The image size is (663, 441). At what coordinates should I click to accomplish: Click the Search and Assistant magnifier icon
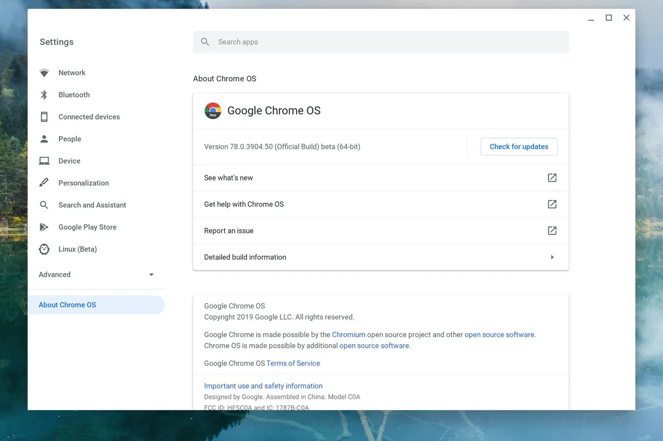[44, 205]
